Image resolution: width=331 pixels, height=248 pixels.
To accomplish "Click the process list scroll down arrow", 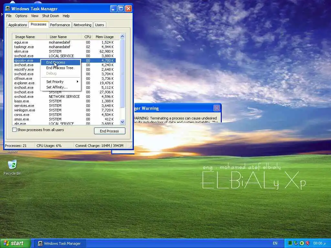I will [122, 122].
